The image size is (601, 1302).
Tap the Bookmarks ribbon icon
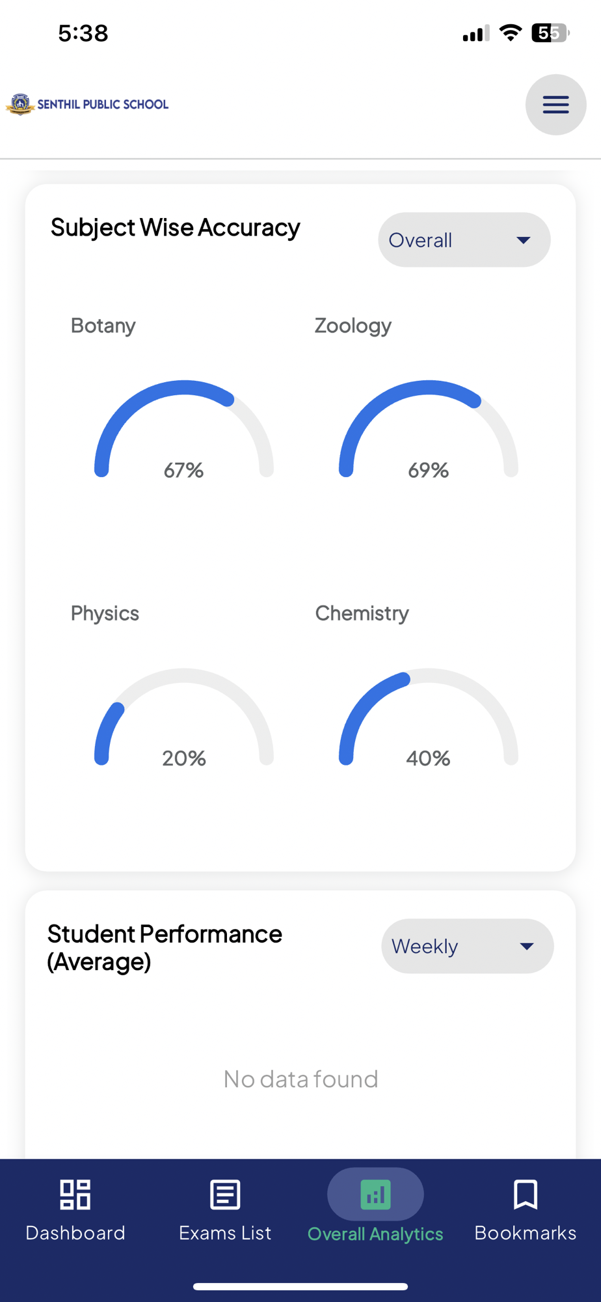point(525,1194)
